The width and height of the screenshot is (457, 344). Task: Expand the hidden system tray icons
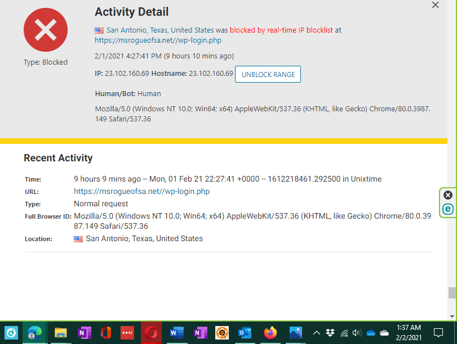pyautogui.click(x=317, y=333)
